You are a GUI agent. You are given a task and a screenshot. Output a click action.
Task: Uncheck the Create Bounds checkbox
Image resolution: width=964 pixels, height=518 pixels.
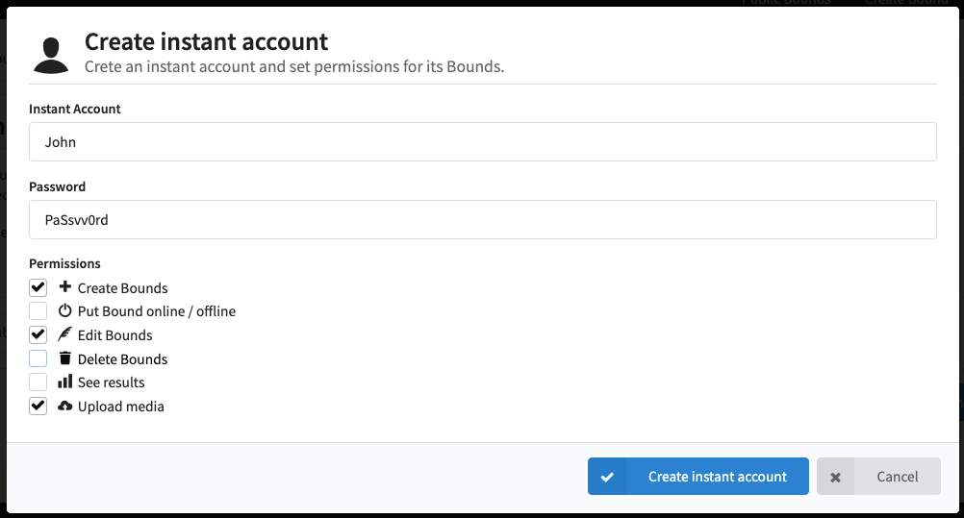[38, 287]
